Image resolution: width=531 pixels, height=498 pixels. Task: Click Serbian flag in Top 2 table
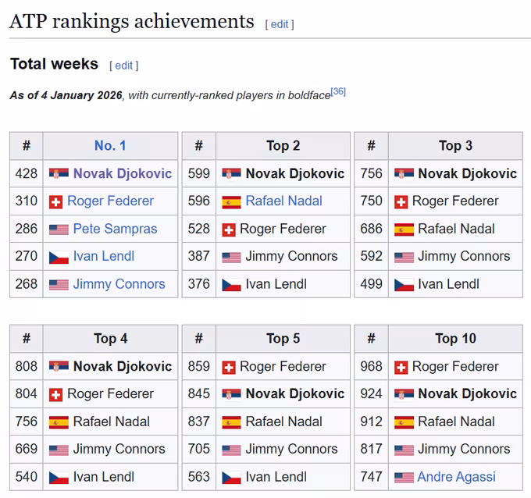tap(232, 173)
